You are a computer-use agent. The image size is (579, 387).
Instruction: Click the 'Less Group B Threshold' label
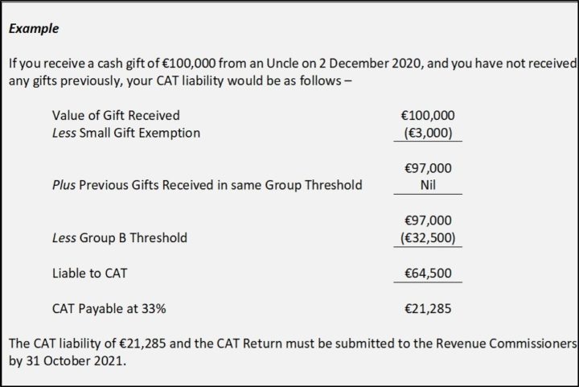click(120, 238)
